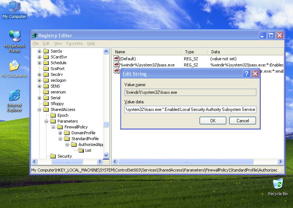The width and height of the screenshot is (293, 208).
Task: Cancel the Edit String dialog
Action: coord(242,120)
